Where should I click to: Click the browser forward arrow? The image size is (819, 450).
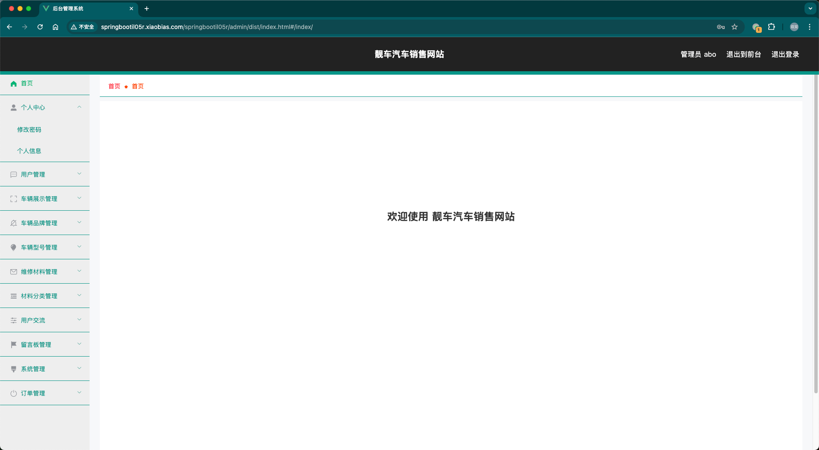(25, 27)
